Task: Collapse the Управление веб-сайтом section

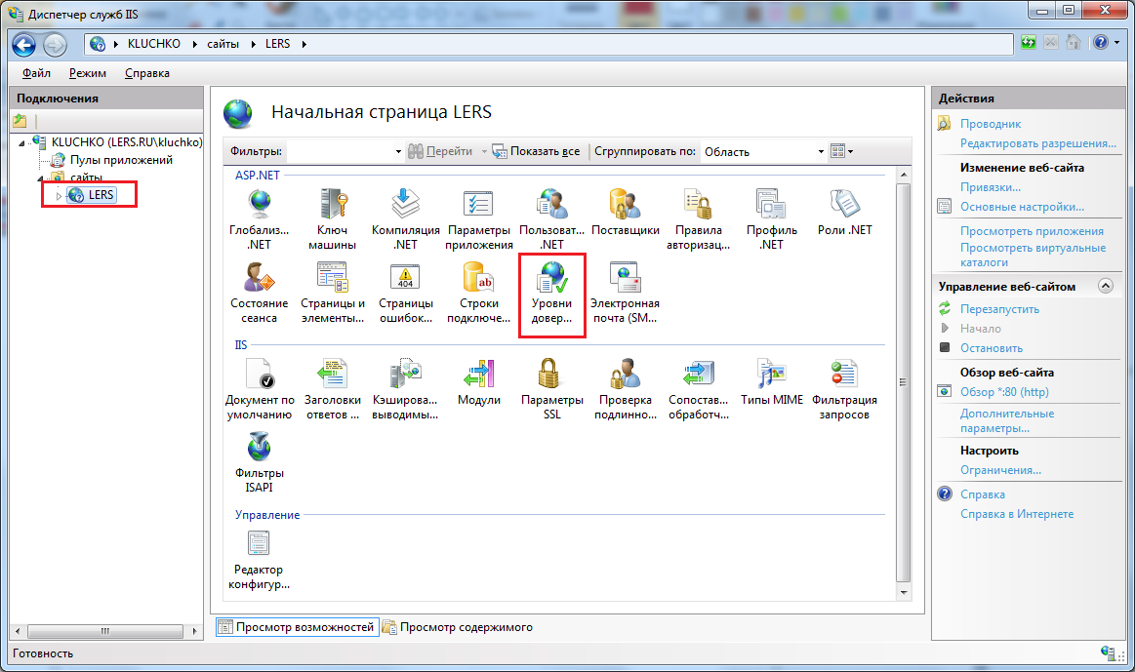Action: 1106,286
